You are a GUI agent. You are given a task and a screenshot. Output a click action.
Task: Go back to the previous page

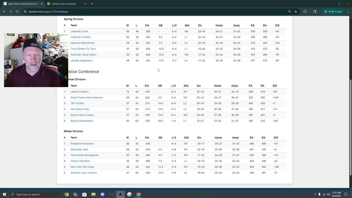4,12
